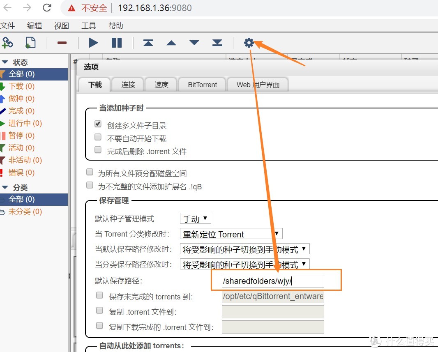The image size is (438, 352).
Task: Uncheck 创建多文件子目录
Action: 98,124
